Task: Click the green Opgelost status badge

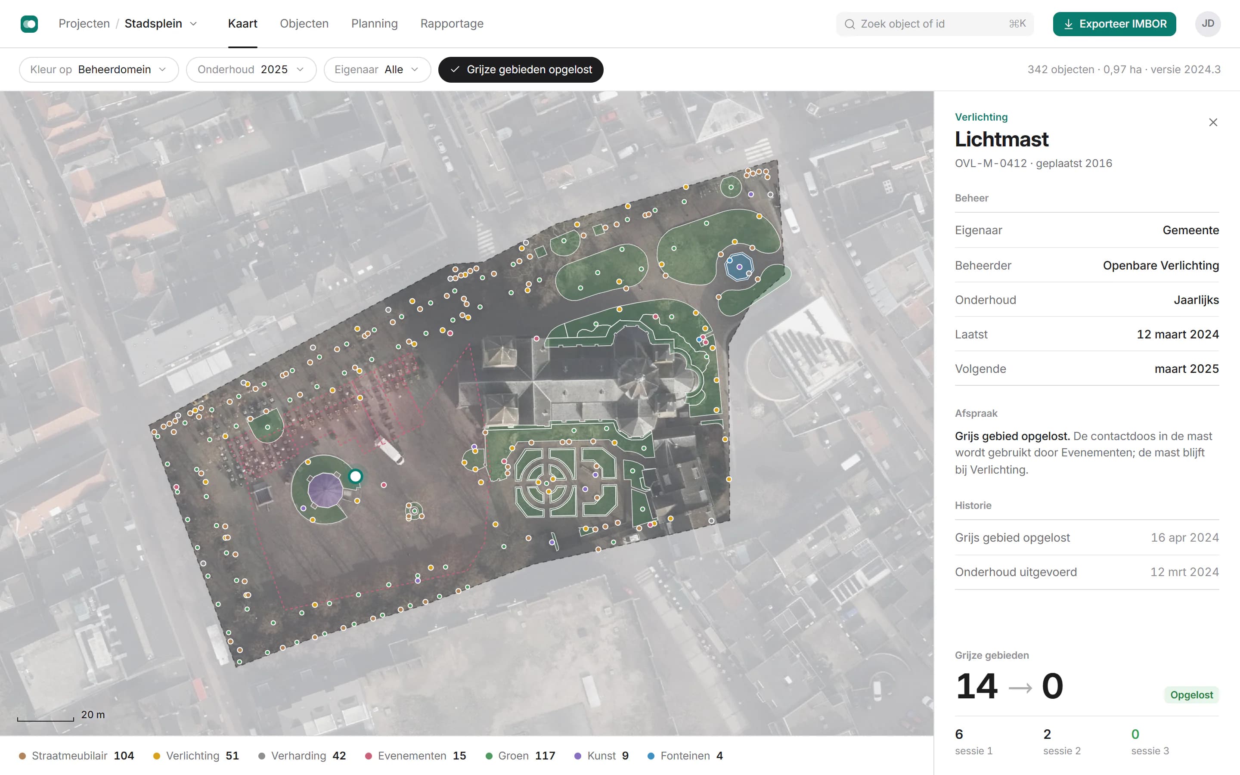Action: click(1191, 694)
